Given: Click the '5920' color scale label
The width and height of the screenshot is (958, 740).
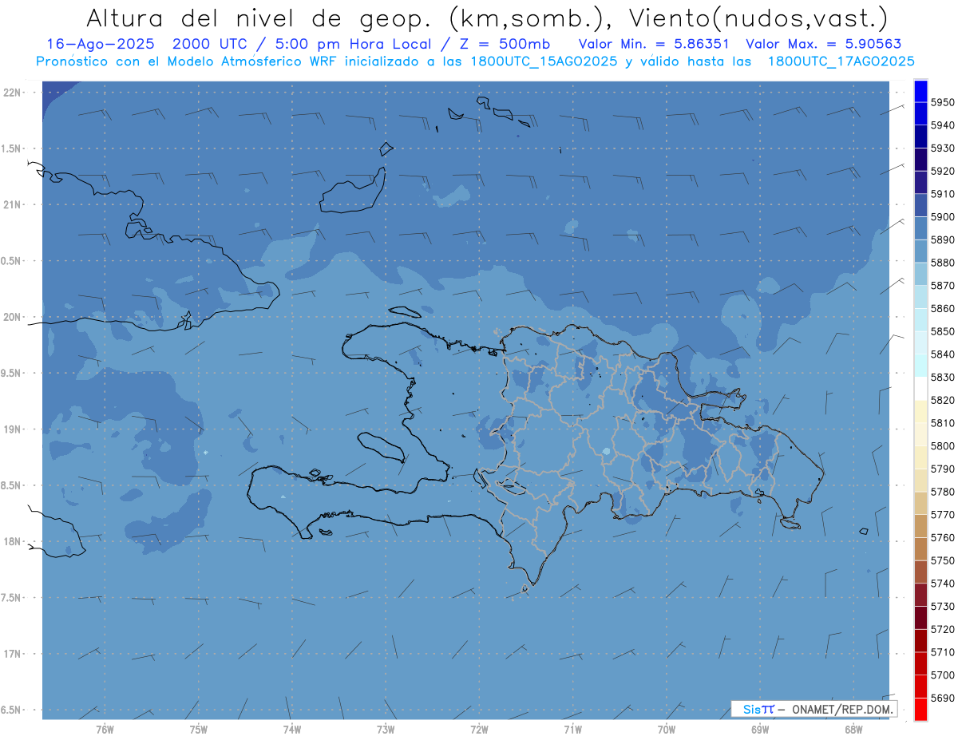Looking at the screenshot, I should [943, 171].
